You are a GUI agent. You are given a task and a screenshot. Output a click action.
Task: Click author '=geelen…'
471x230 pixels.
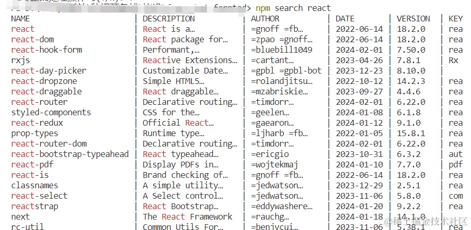270,113
